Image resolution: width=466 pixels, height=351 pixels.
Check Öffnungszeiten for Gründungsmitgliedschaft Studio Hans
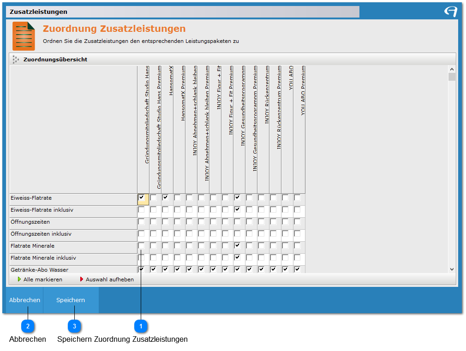click(x=142, y=221)
